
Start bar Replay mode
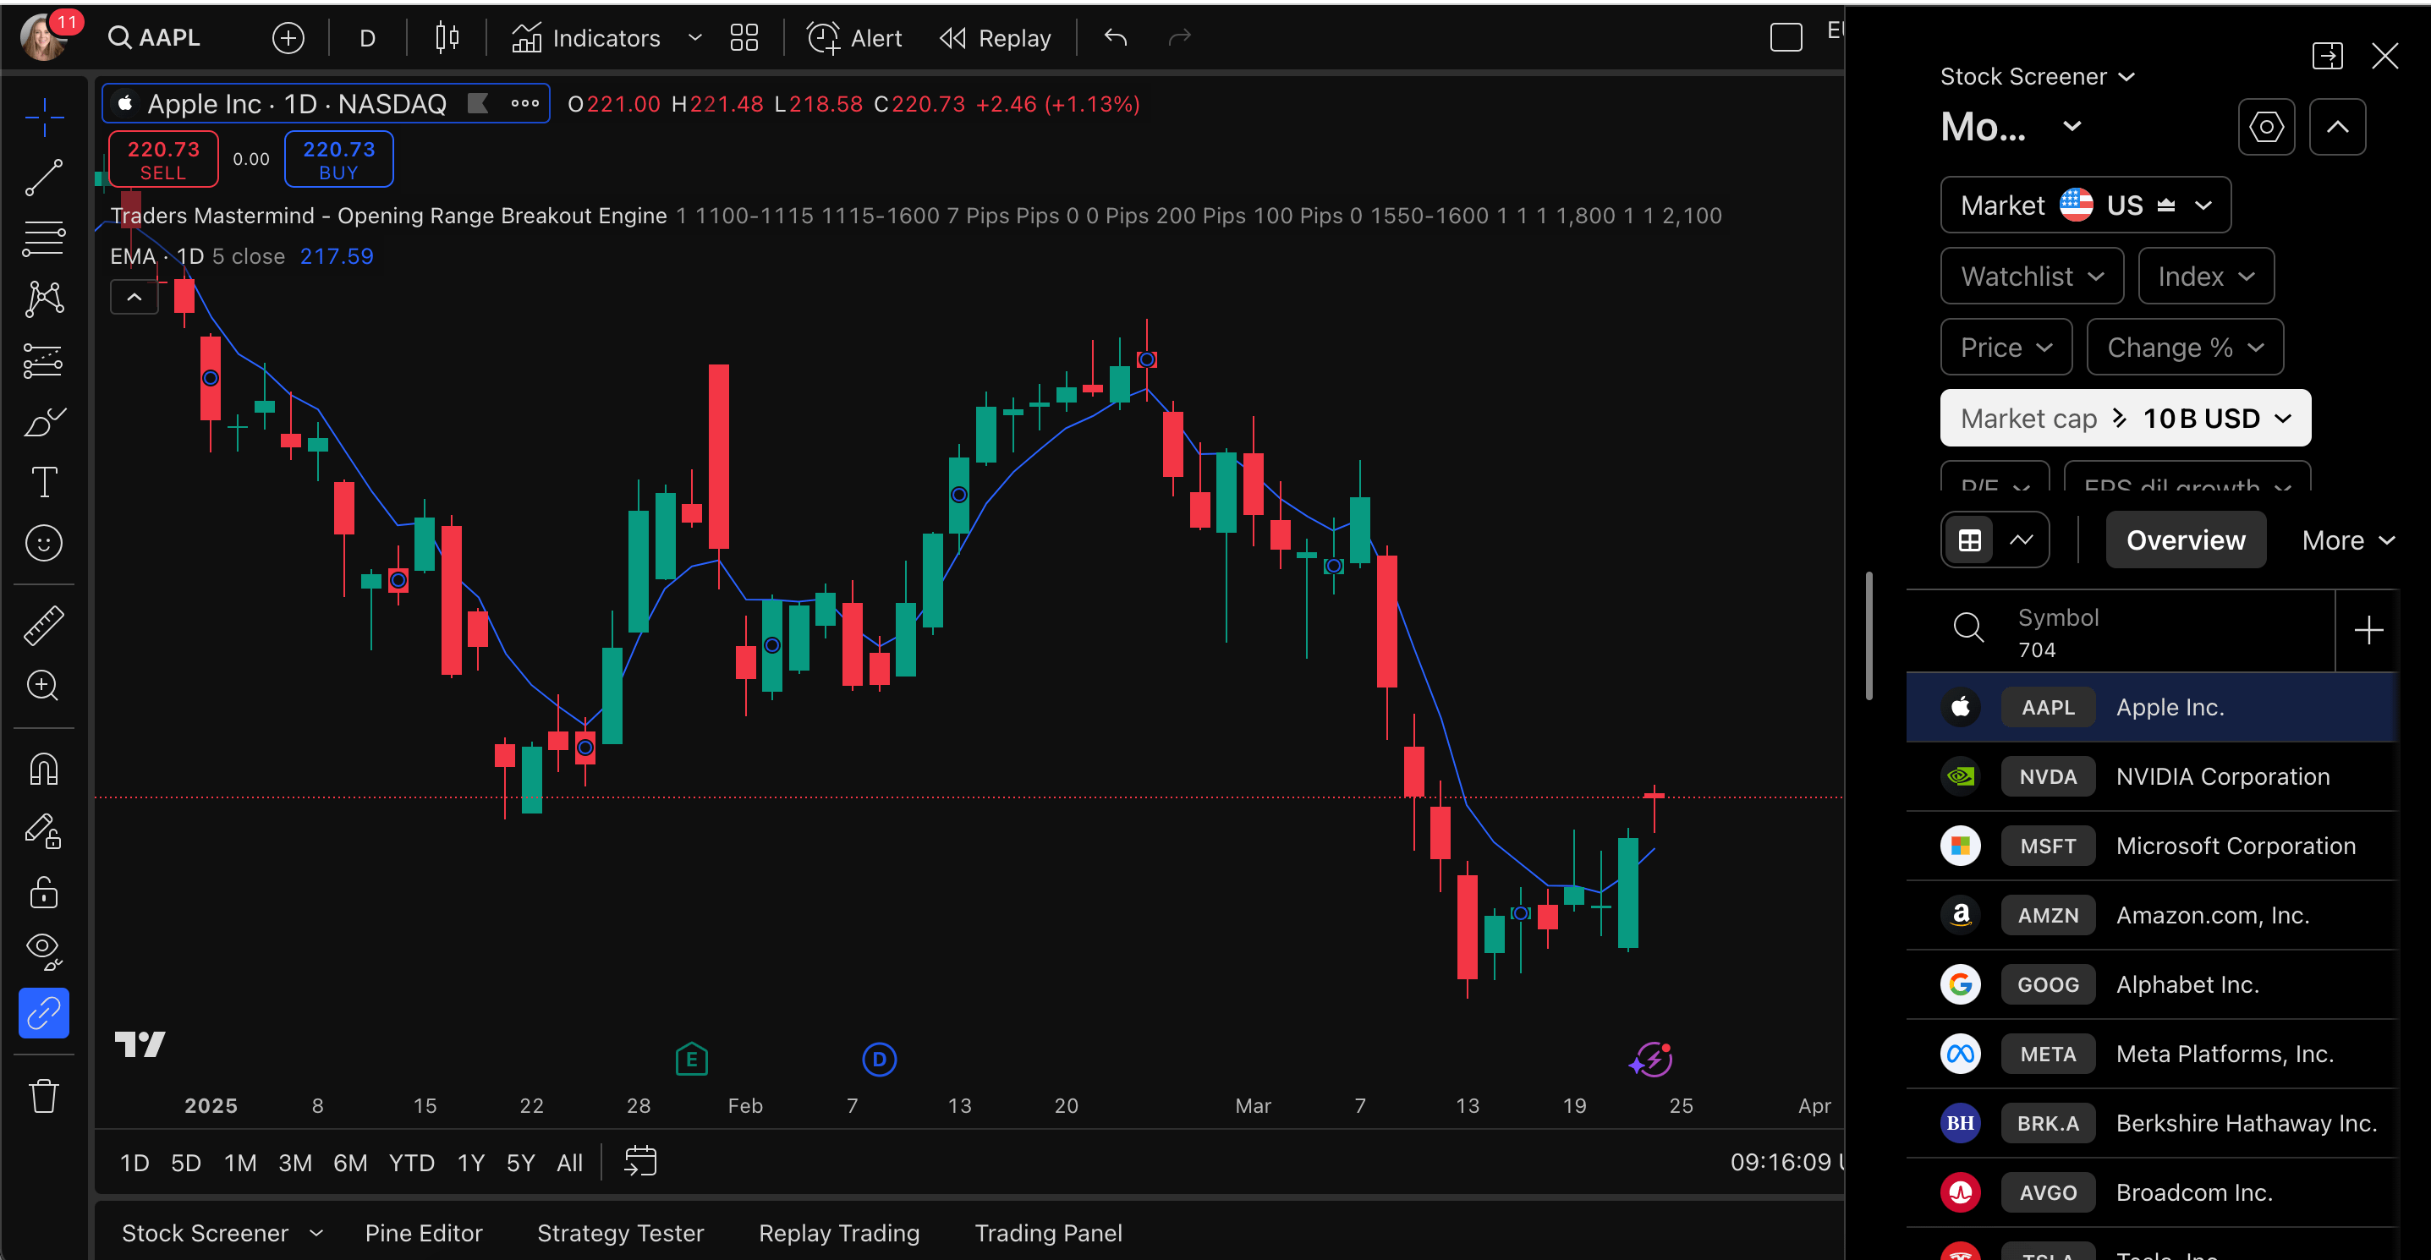coord(996,38)
